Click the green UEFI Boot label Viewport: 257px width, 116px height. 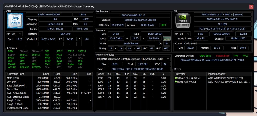[x=205, y=56]
